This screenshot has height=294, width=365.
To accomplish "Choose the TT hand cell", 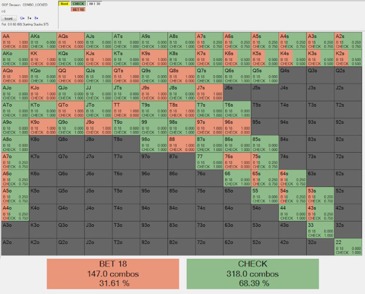I will [x=126, y=110].
